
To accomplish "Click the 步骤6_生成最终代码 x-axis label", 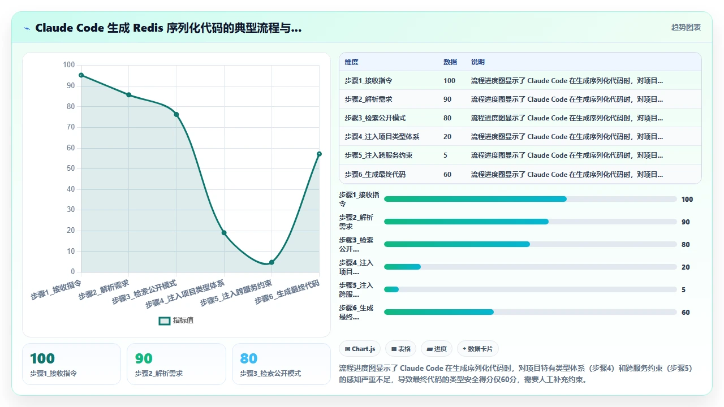I will pyautogui.click(x=288, y=291).
